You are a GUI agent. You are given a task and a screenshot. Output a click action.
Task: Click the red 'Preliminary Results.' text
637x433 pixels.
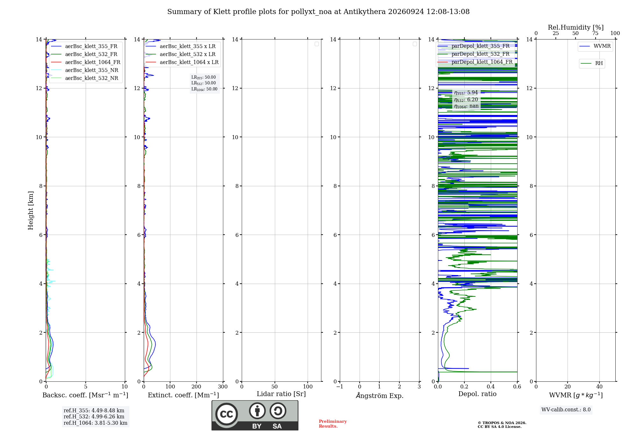click(333, 424)
